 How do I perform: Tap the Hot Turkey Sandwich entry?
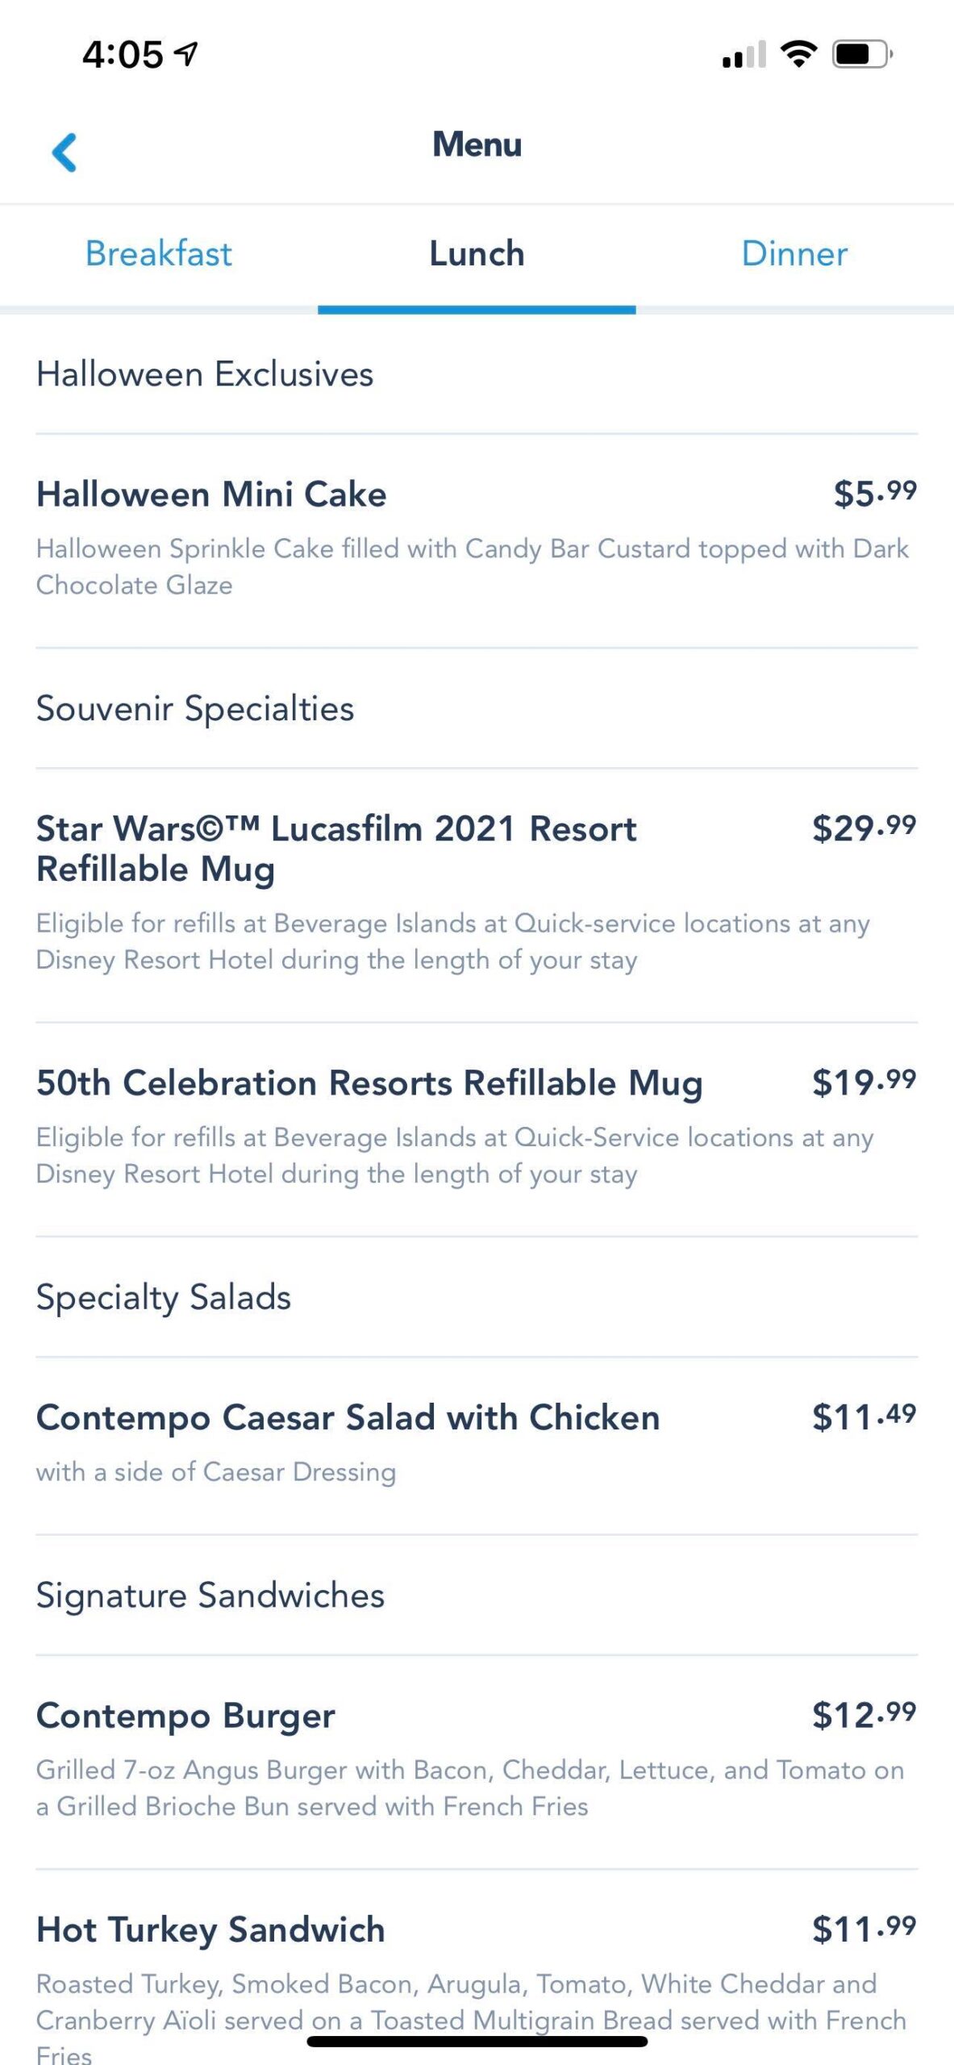click(x=210, y=1929)
